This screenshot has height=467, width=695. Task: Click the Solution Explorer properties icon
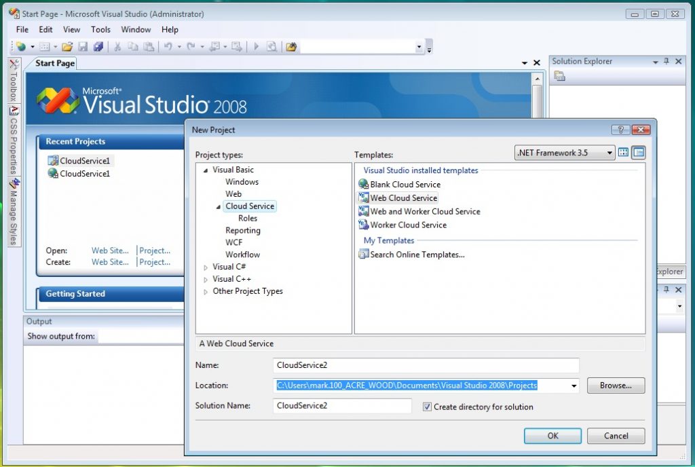tap(560, 77)
